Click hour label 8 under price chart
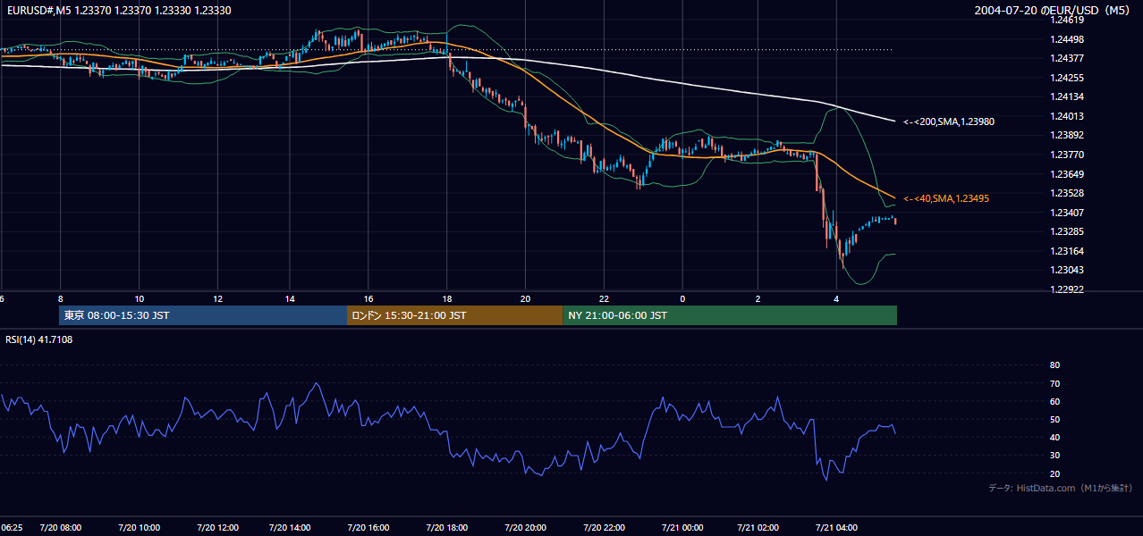The width and height of the screenshot is (1143, 536). [x=60, y=298]
